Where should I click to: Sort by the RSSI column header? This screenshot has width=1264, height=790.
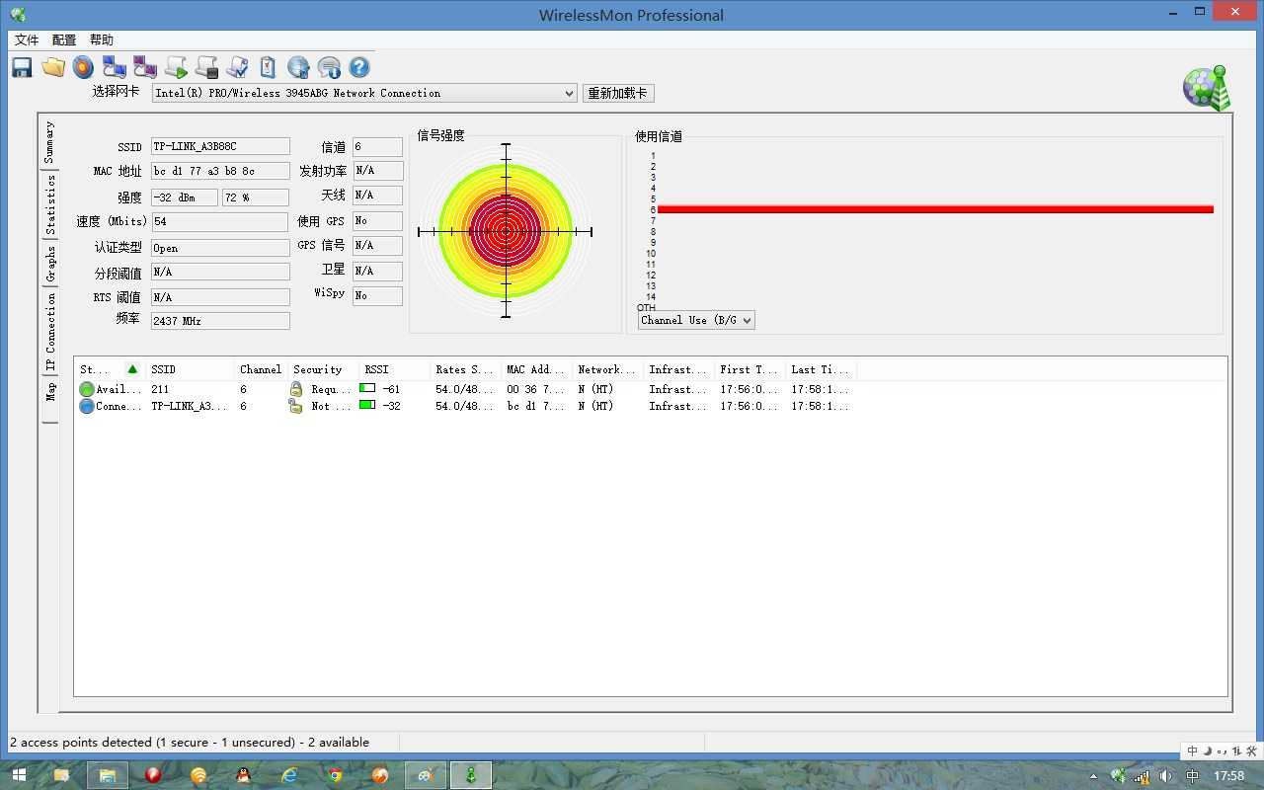click(394, 369)
